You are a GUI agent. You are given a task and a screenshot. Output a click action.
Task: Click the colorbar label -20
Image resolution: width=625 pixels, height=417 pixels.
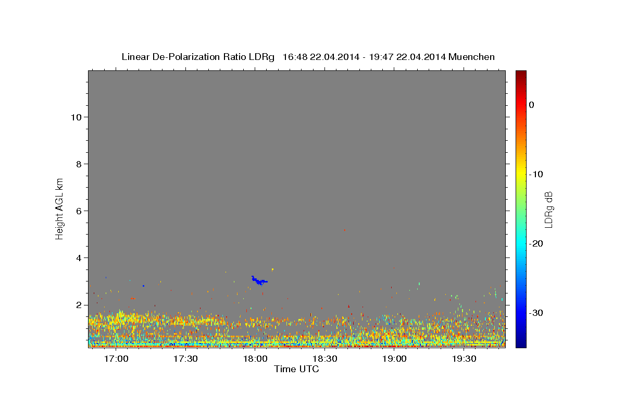coord(537,243)
